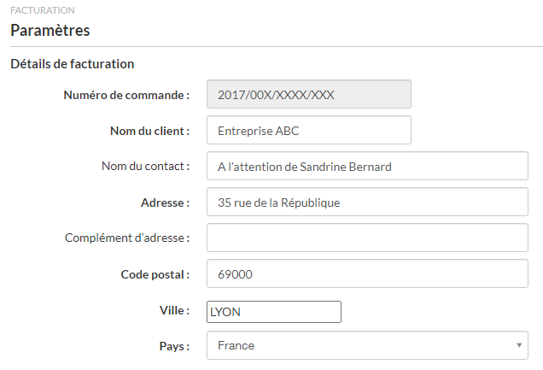Click the "Code postal :" label
Screen dimensions: 543x370
[x=155, y=274]
